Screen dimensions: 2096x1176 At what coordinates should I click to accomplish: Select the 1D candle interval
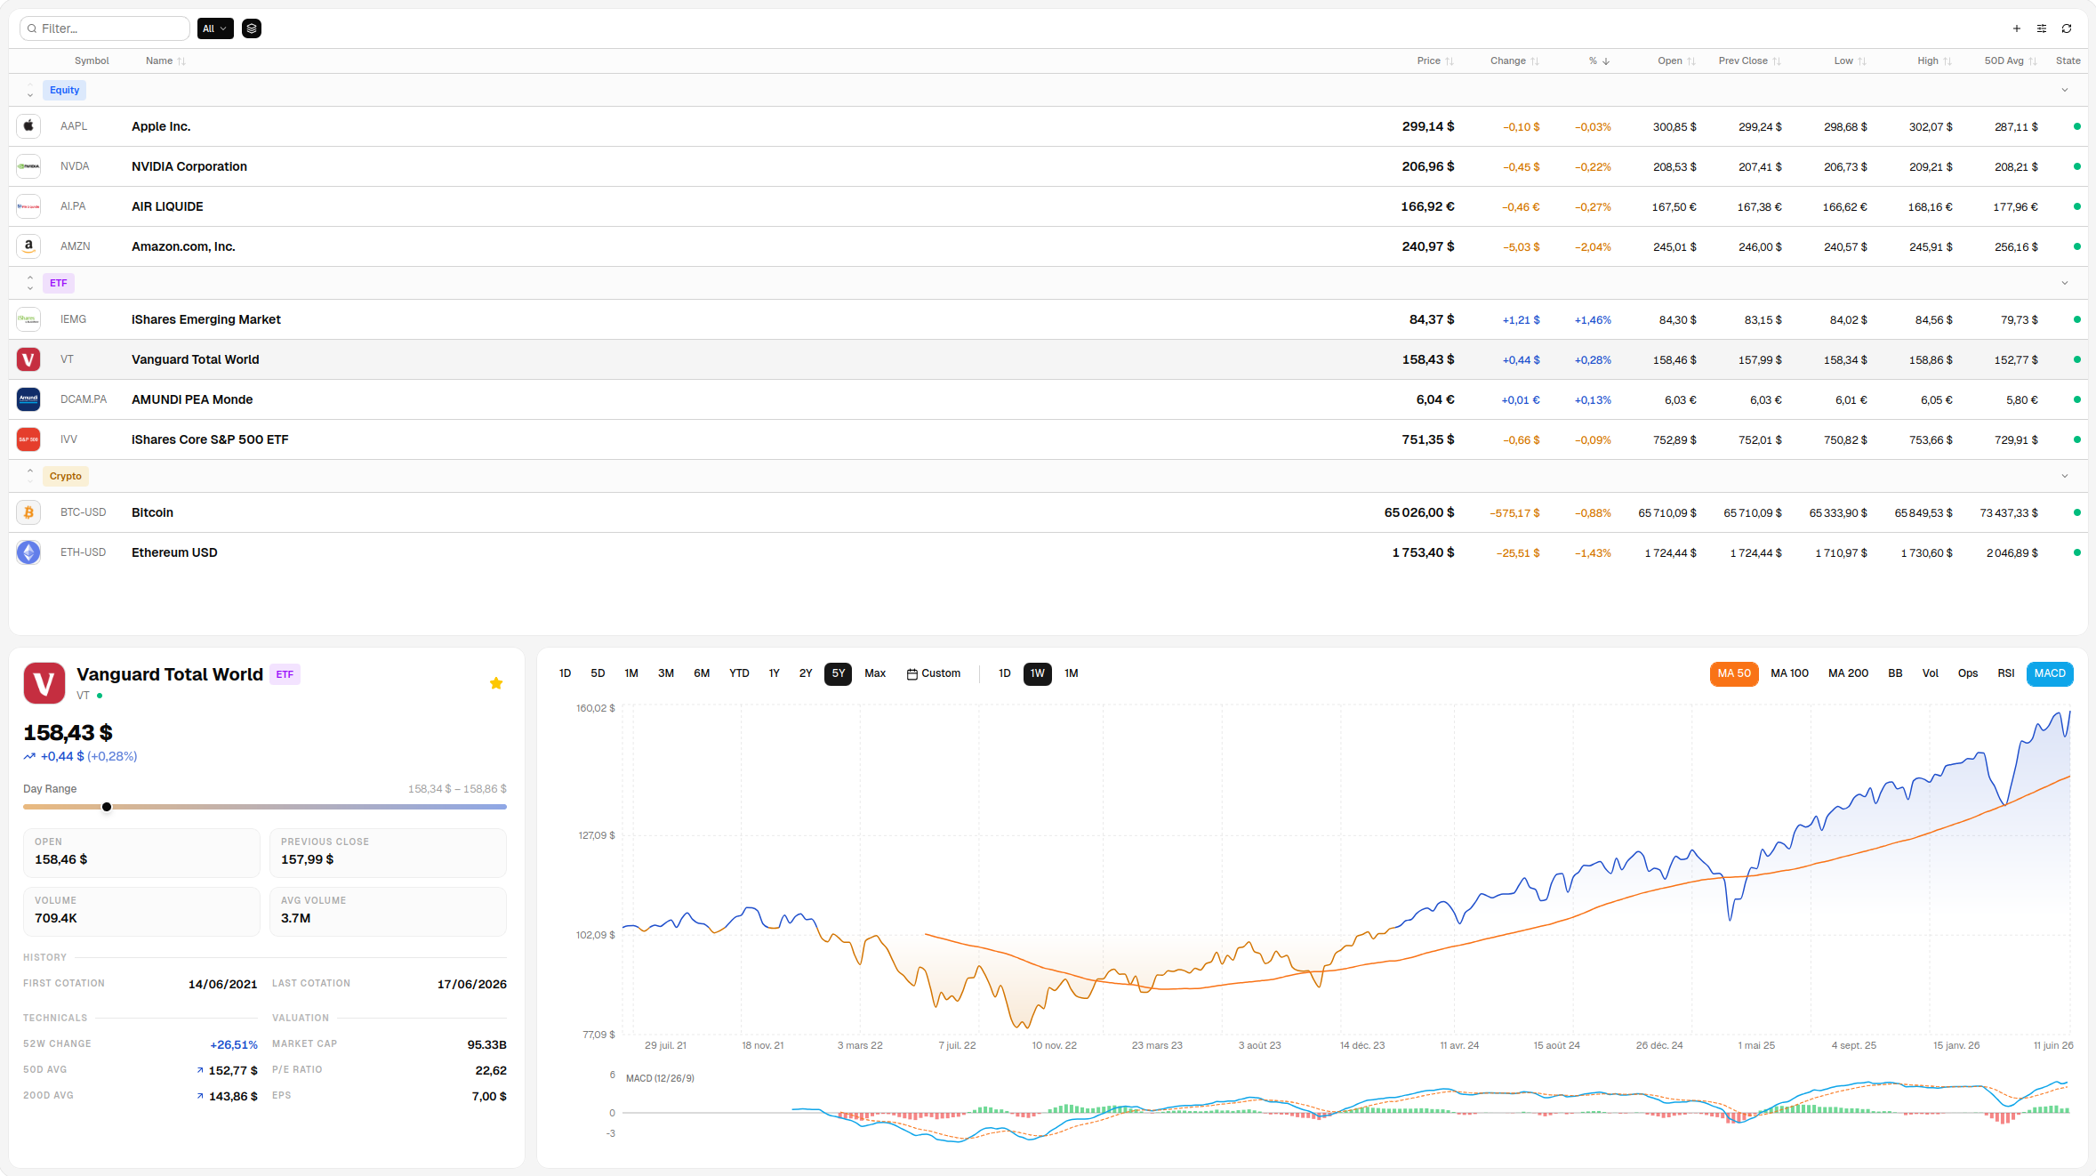coord(1004,673)
